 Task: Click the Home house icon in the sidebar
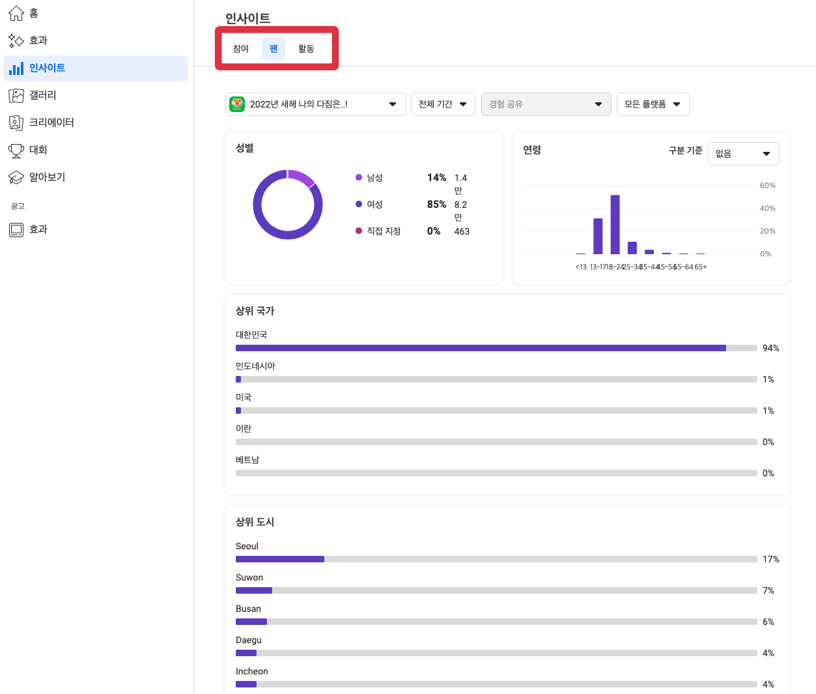(16, 13)
